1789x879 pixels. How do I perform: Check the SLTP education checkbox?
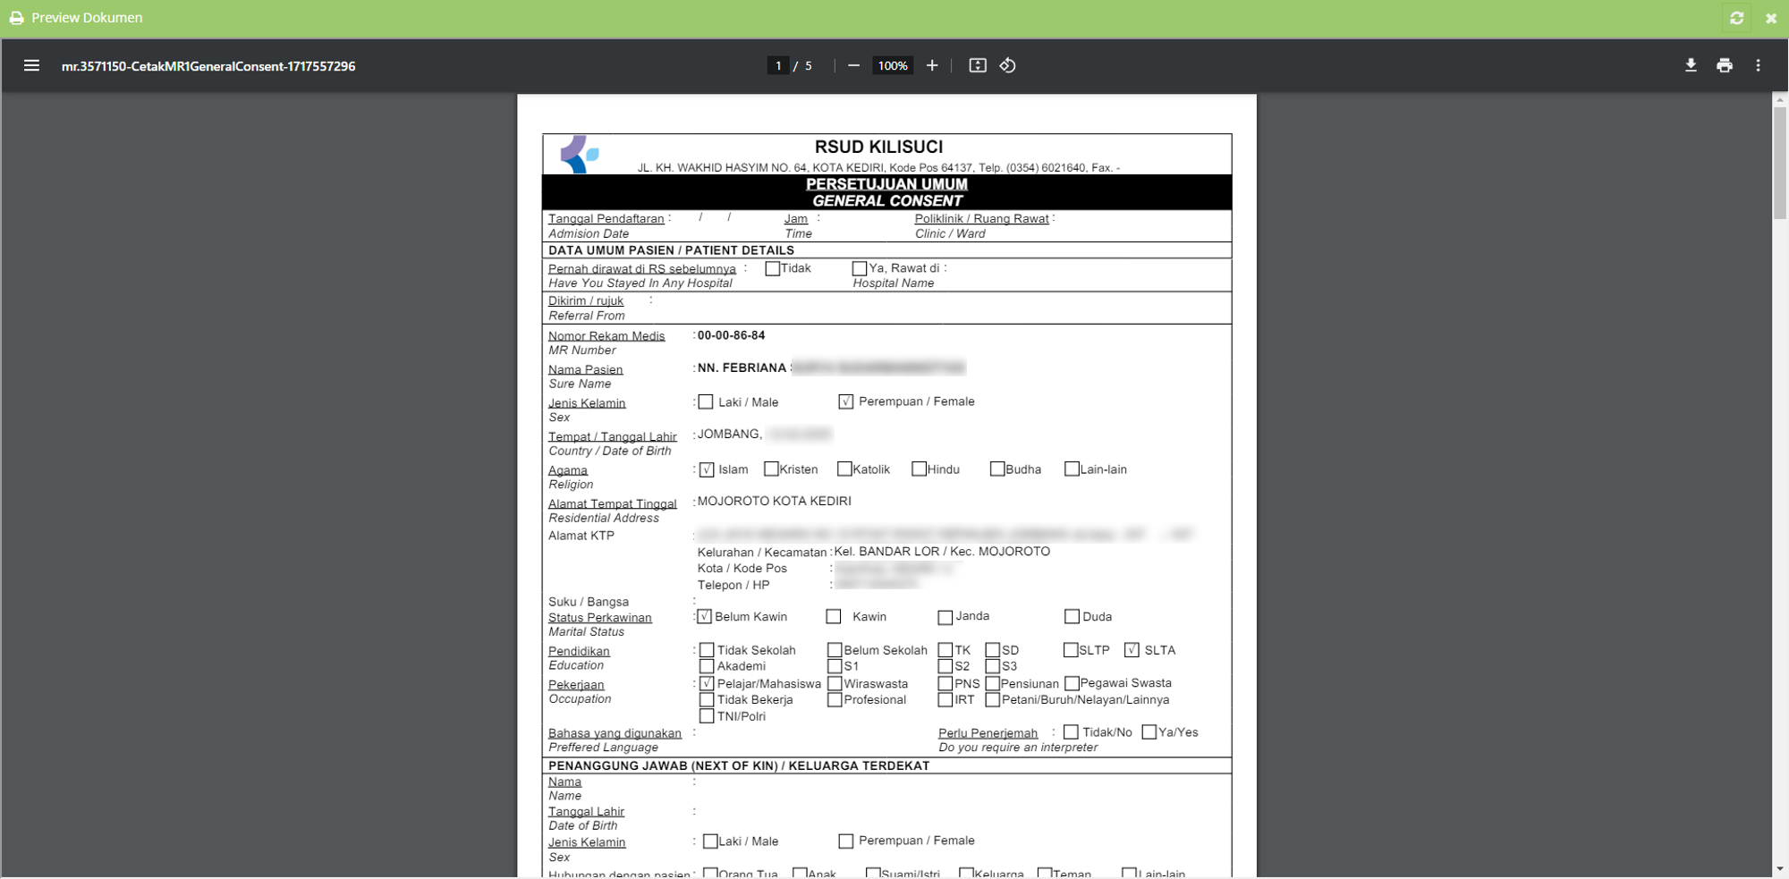(1071, 650)
